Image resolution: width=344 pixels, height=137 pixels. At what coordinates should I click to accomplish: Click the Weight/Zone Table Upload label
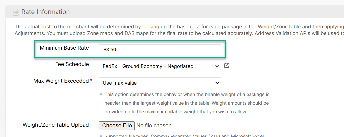tap(56, 125)
